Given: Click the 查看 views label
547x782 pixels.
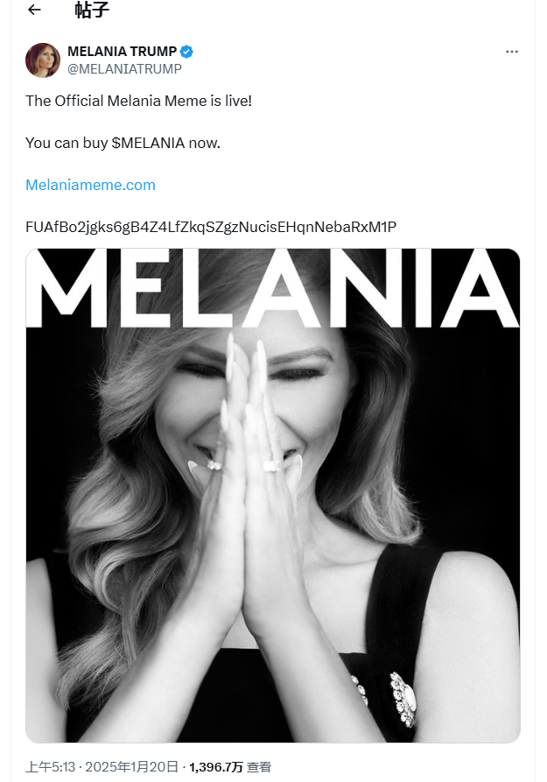Looking at the screenshot, I should pyautogui.click(x=259, y=766).
